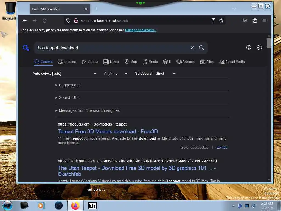The width and height of the screenshot is (281, 211).
Task: Click the Firefox back arrow
Action: point(25,21)
